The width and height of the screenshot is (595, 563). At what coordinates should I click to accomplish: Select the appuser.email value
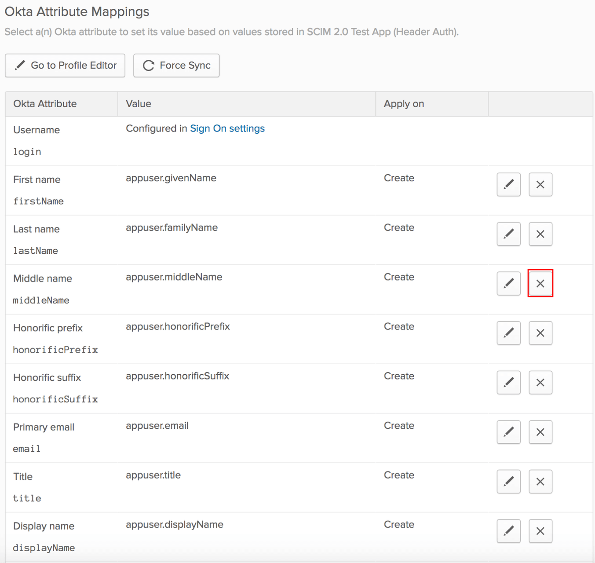click(x=157, y=426)
